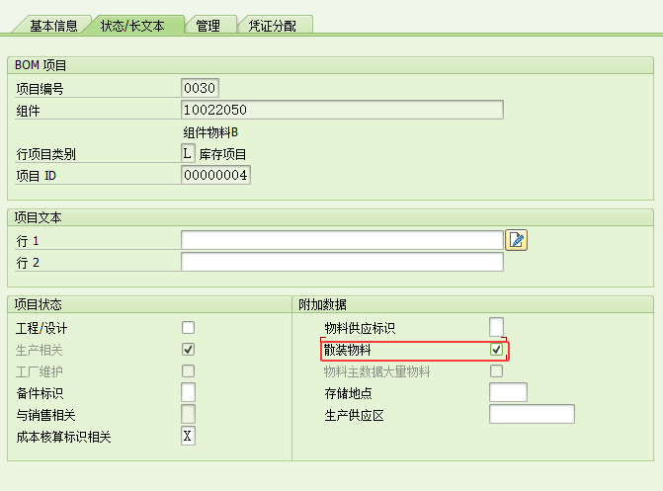Click the 成本核算标识相关 field with X
This screenshot has width=663, height=491.
(188, 436)
